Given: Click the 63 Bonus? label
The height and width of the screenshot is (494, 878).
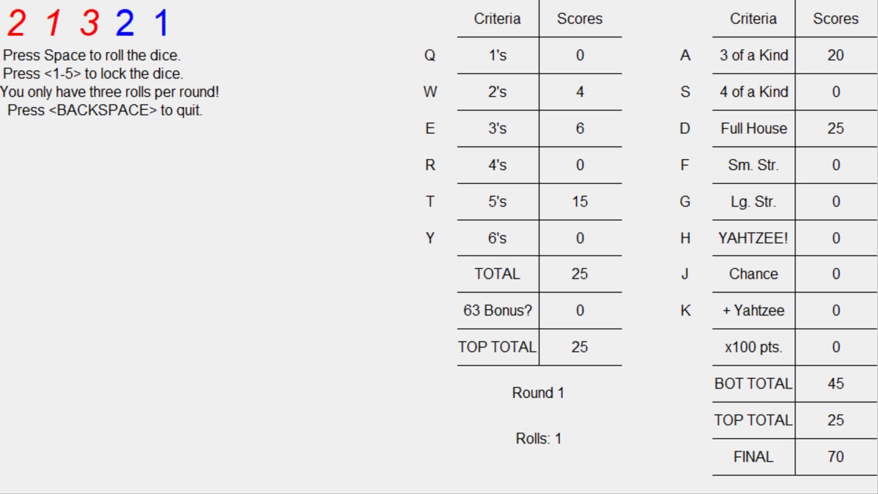Looking at the screenshot, I should (497, 311).
